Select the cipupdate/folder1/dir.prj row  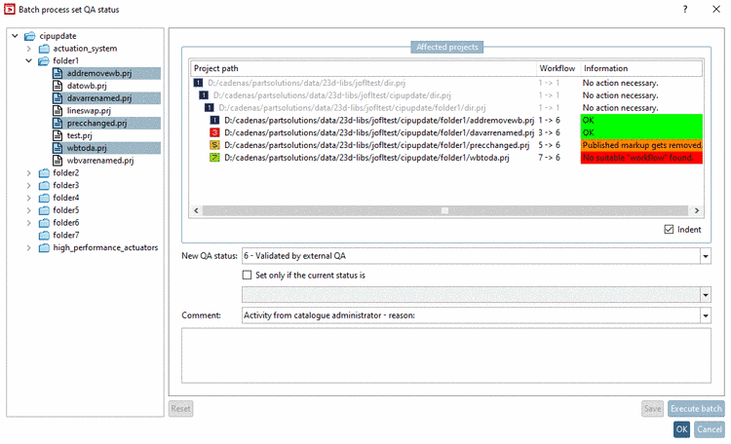coord(352,108)
